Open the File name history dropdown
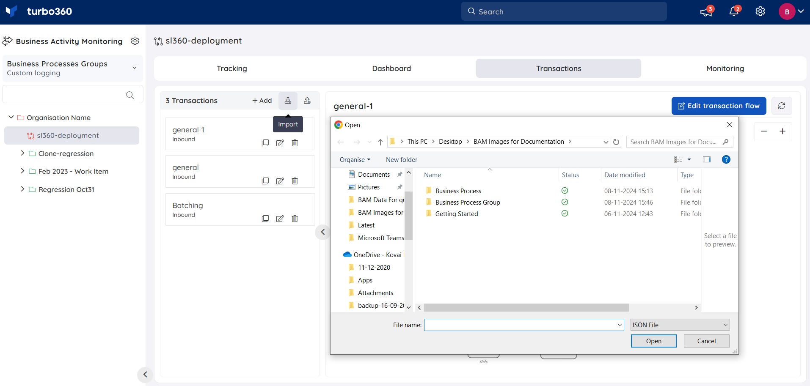810x386 pixels. (x=620, y=325)
